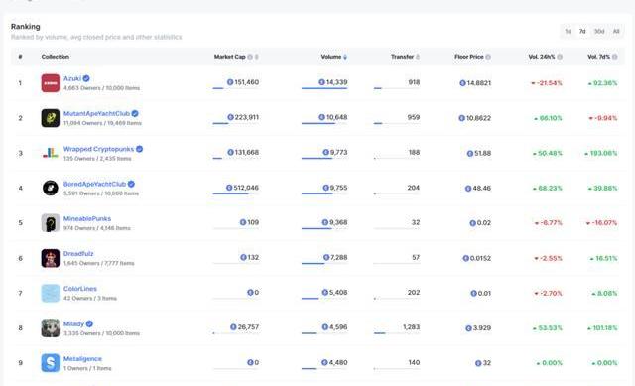
Task: Show All time ranking range
Action: click(x=616, y=31)
